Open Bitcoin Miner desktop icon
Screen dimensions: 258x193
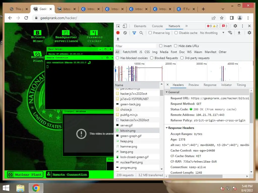(38, 36)
